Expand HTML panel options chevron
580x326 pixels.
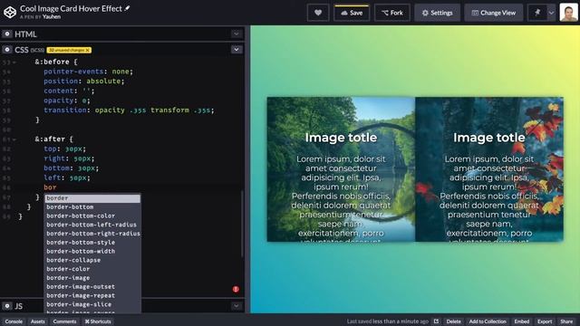point(237,34)
